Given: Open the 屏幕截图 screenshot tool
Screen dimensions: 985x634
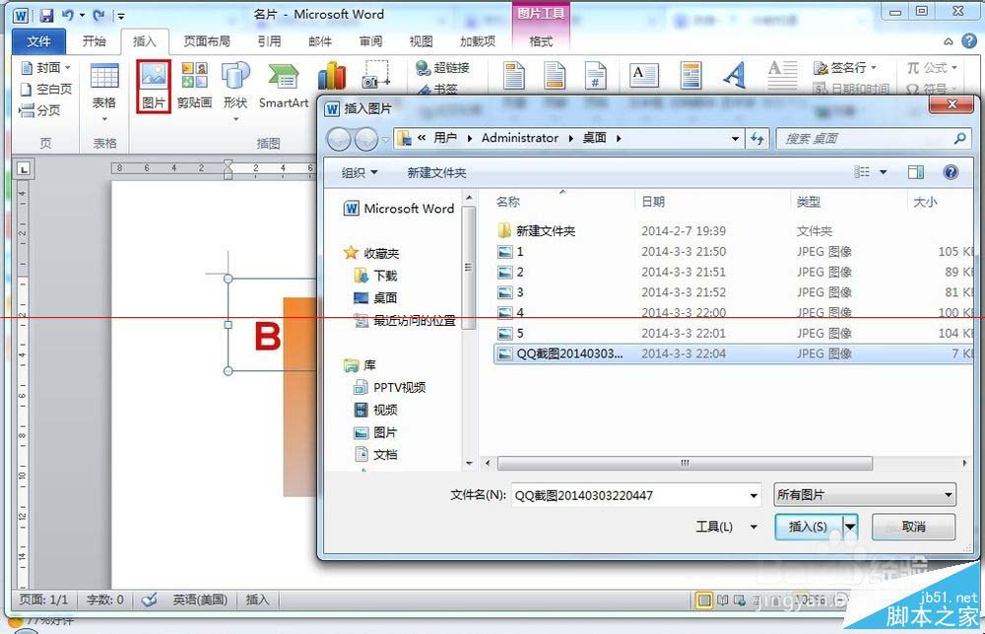Looking at the screenshot, I should coord(375,77).
